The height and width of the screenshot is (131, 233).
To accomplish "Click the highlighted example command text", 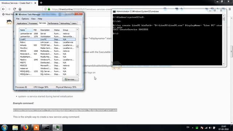I will click(x=65, y=110).
